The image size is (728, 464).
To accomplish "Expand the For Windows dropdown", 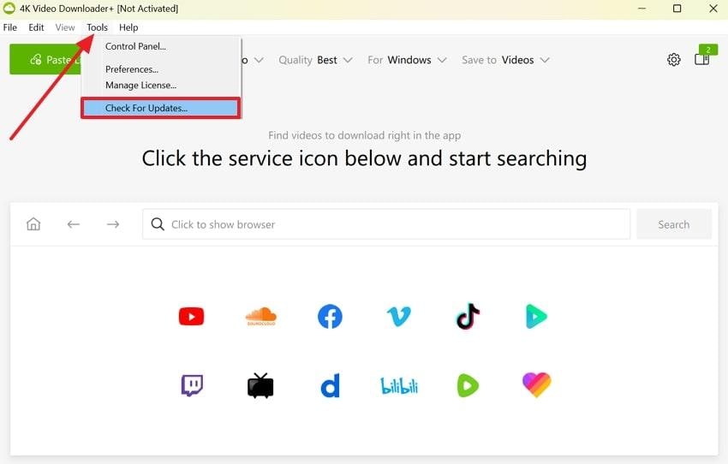I will (x=407, y=60).
